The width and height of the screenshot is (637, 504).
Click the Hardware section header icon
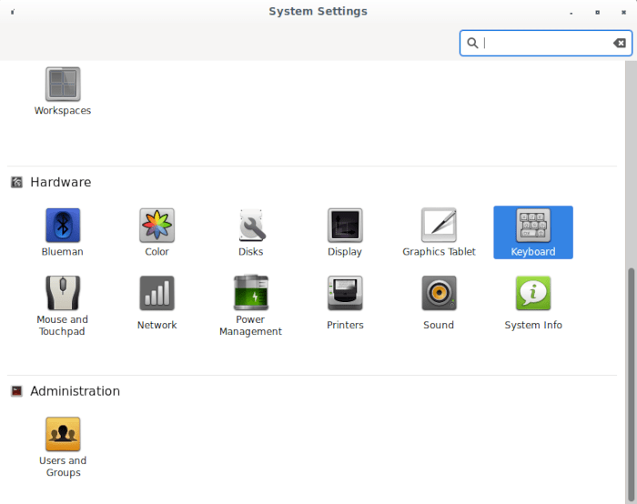tap(16, 182)
